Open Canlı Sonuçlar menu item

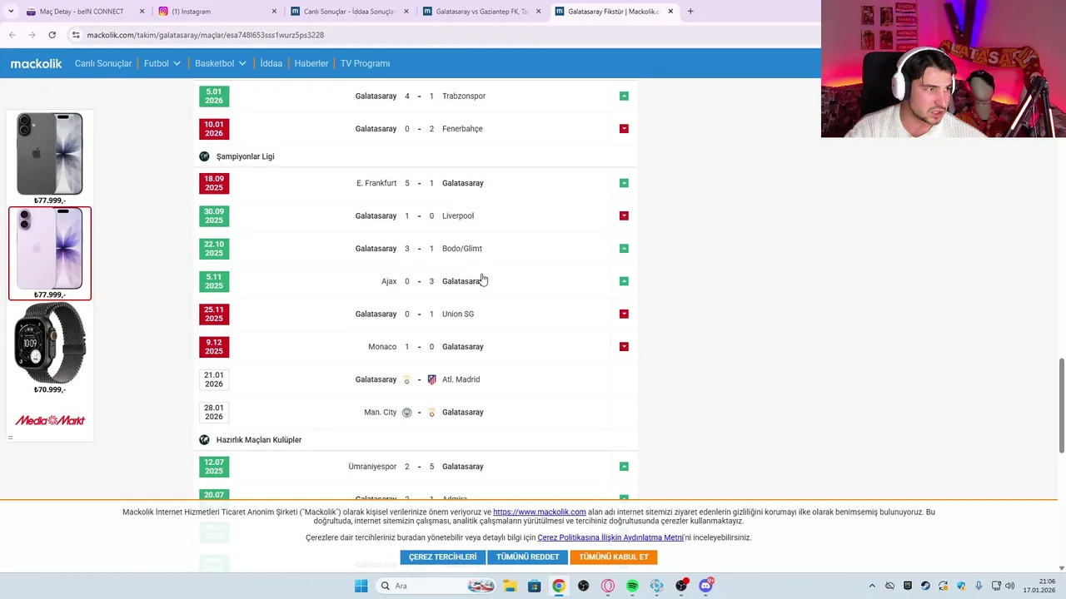103,63
